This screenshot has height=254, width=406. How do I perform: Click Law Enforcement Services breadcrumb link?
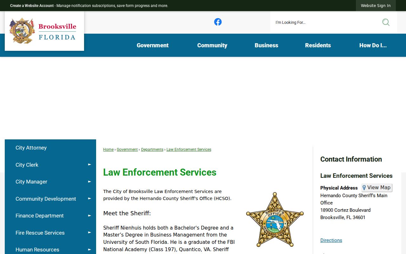189,150
